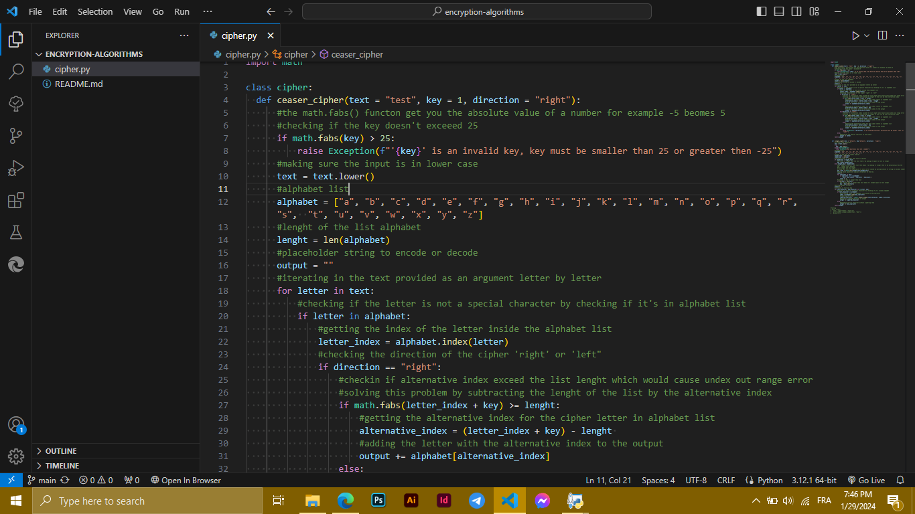Click ceaser_cipher in breadcrumb
This screenshot has width=915, height=514.
[x=351, y=54]
